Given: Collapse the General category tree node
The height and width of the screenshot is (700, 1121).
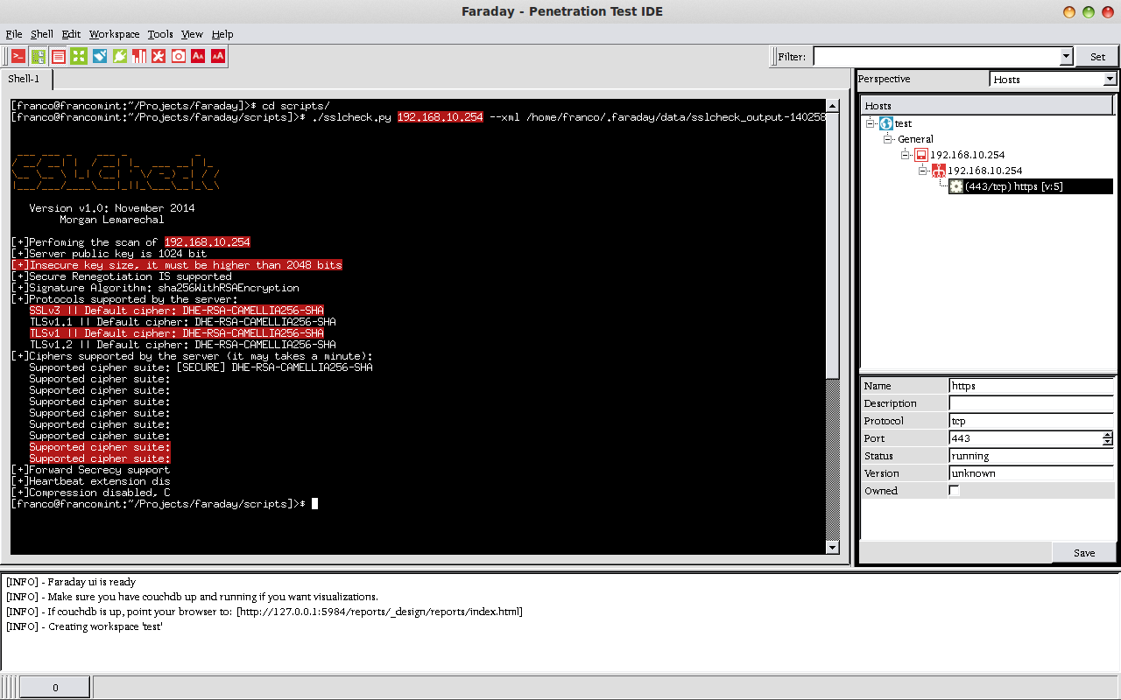Looking at the screenshot, I should [887, 139].
